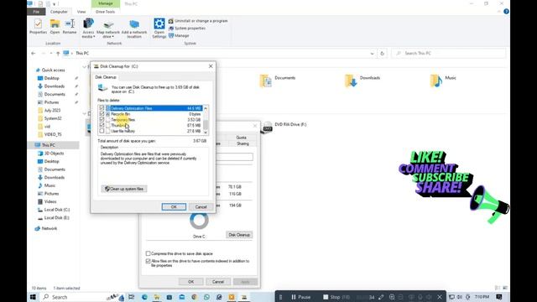Check the User file history checkbox

click(x=102, y=131)
